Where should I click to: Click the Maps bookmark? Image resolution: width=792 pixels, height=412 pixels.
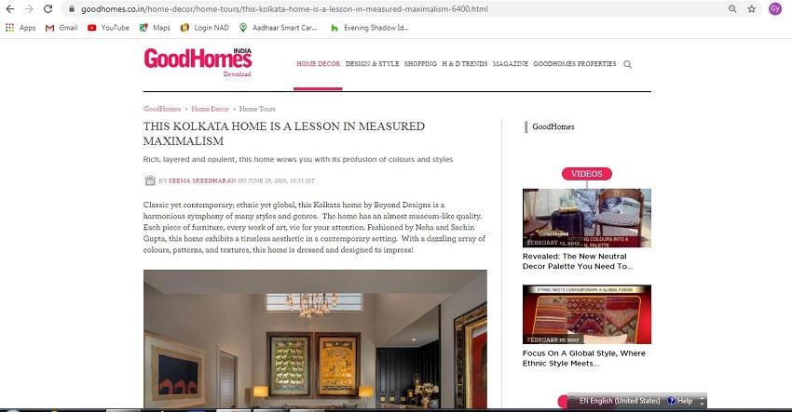click(155, 28)
